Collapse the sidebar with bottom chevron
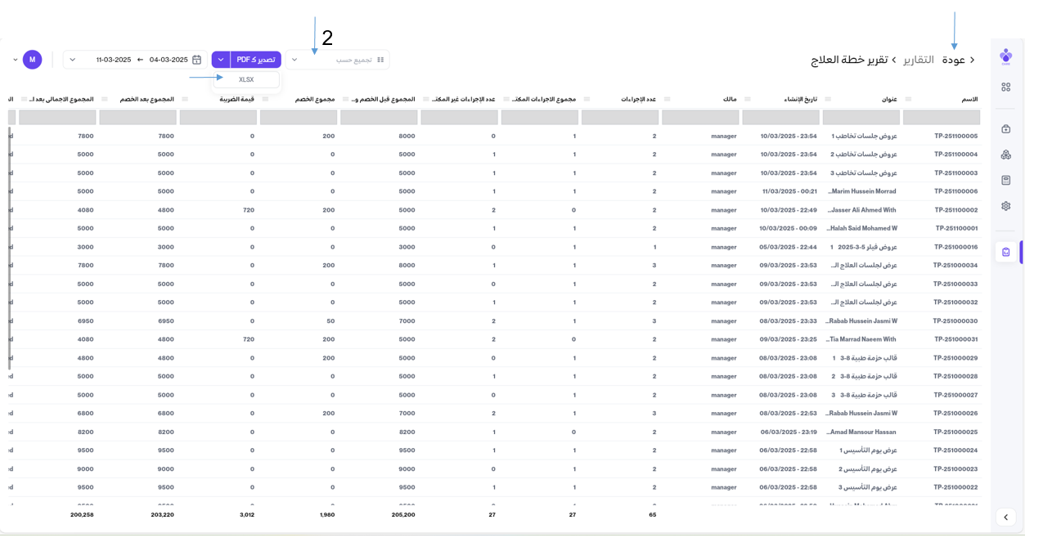1043x560 pixels. click(x=1005, y=517)
